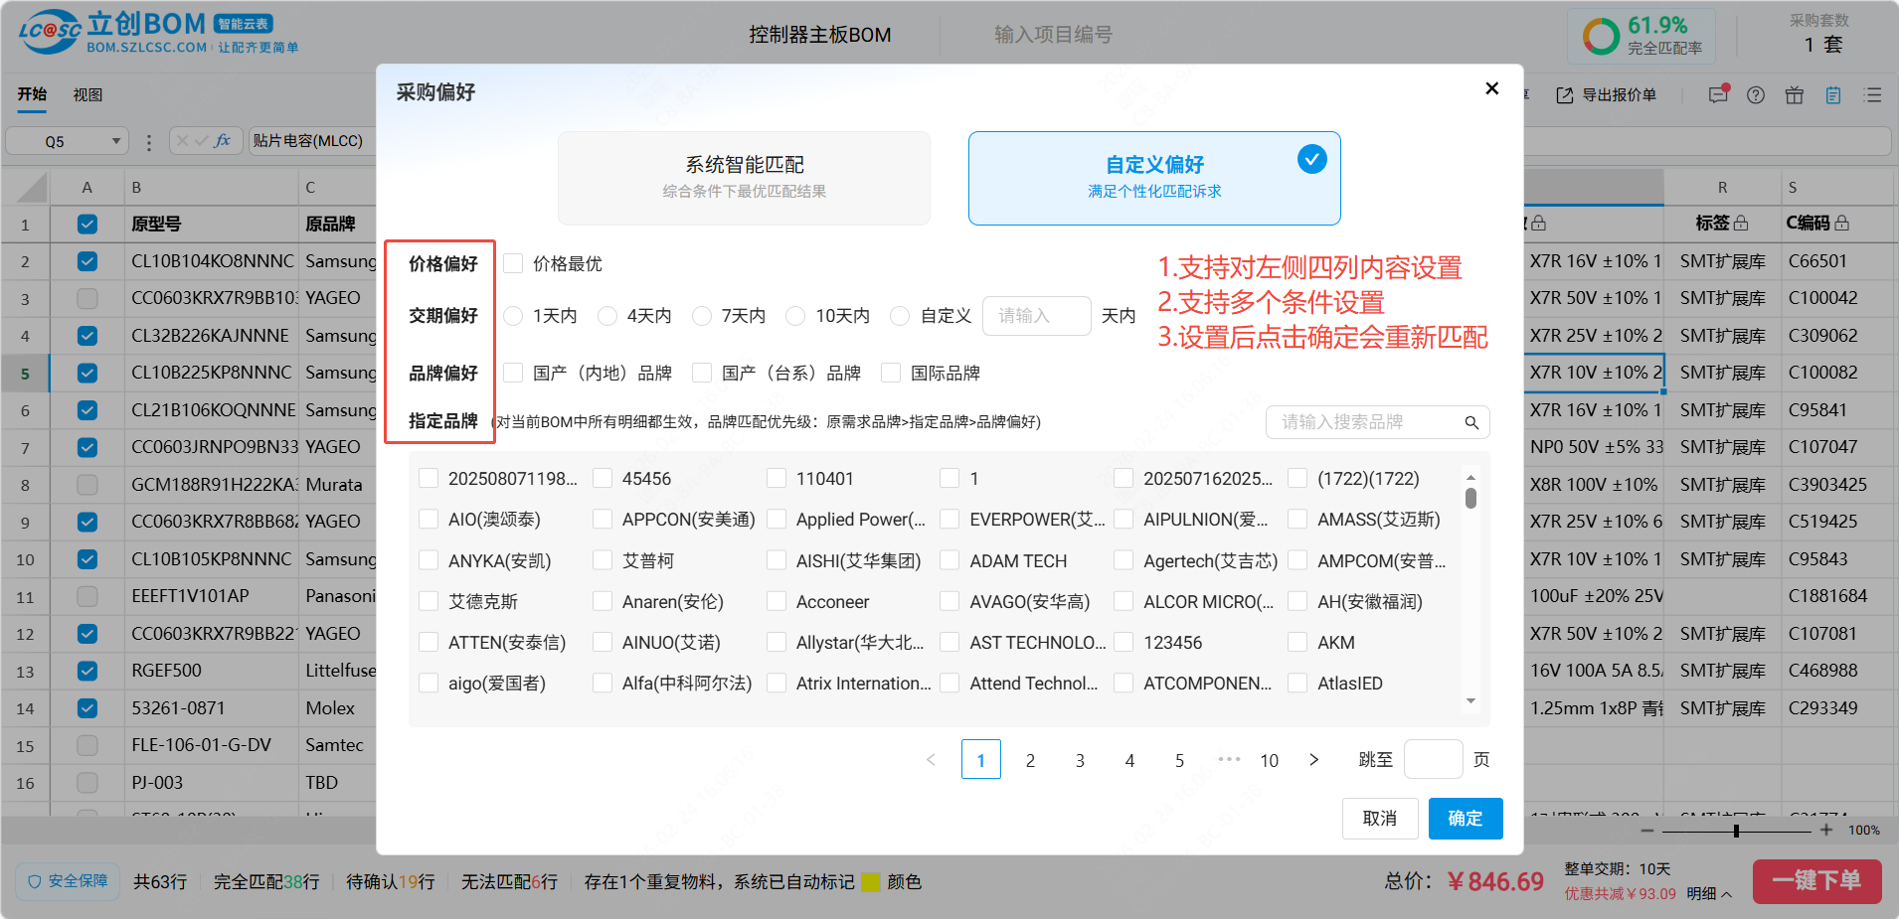Tick the ADAM TECH brand checkbox

[x=950, y=560]
